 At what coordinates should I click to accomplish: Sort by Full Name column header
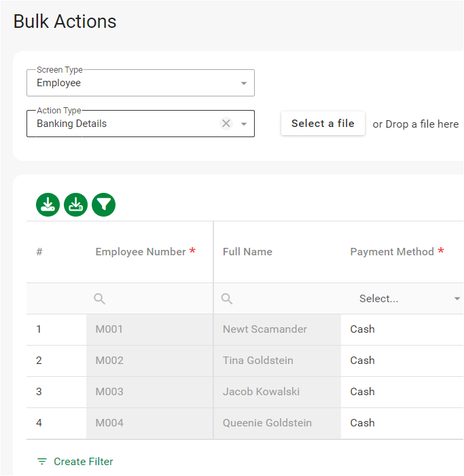pyautogui.click(x=247, y=252)
